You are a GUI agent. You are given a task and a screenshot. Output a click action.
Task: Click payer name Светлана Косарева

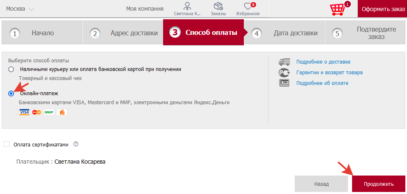point(80,162)
